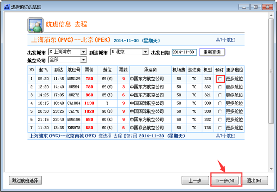
Task: Click the scrollbar up arrow
Action: click(271, 16)
